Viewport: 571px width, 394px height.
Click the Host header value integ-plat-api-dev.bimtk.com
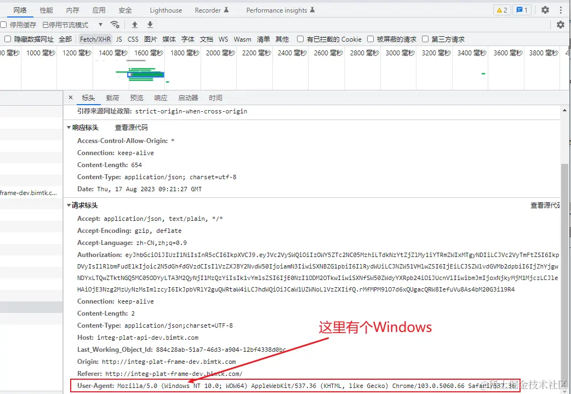(x=147, y=338)
